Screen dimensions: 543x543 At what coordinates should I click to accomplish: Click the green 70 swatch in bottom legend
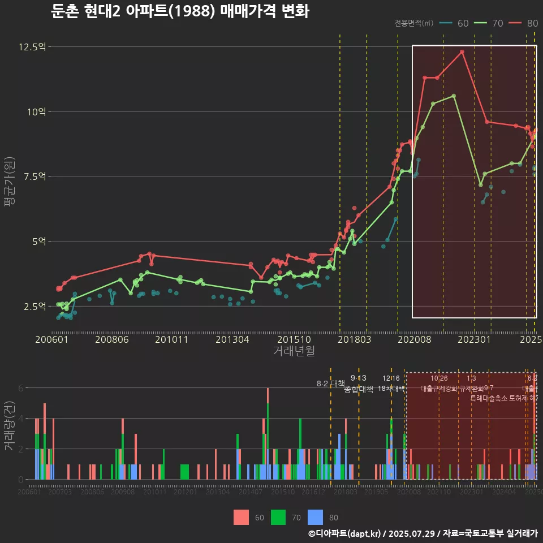[x=278, y=518]
